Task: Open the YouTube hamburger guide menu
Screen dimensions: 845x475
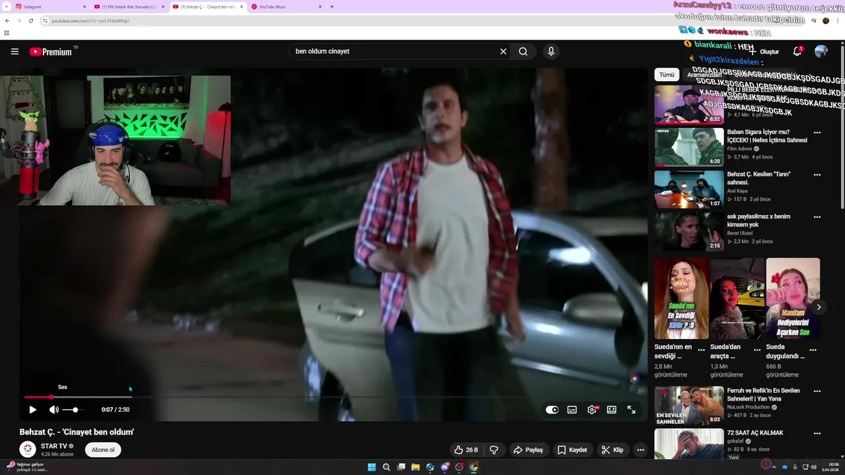Action: click(x=15, y=51)
